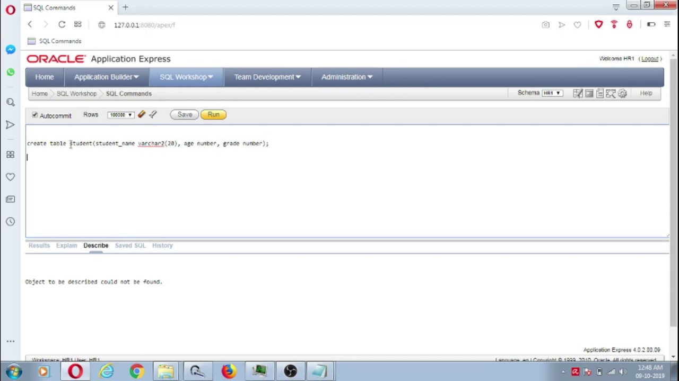The height and width of the screenshot is (381, 679).
Task: Open Query Builder toolbar icon
Action: pos(611,93)
